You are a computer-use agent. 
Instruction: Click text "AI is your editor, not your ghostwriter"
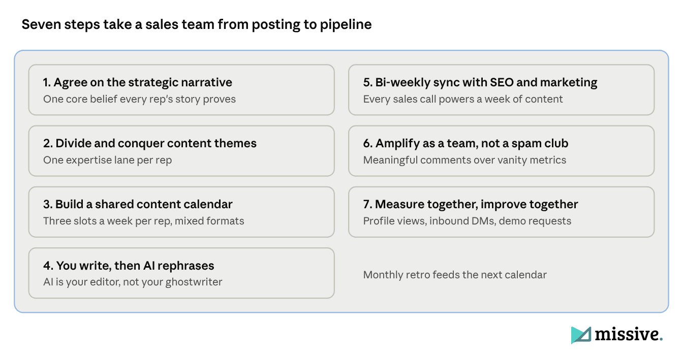tap(133, 282)
